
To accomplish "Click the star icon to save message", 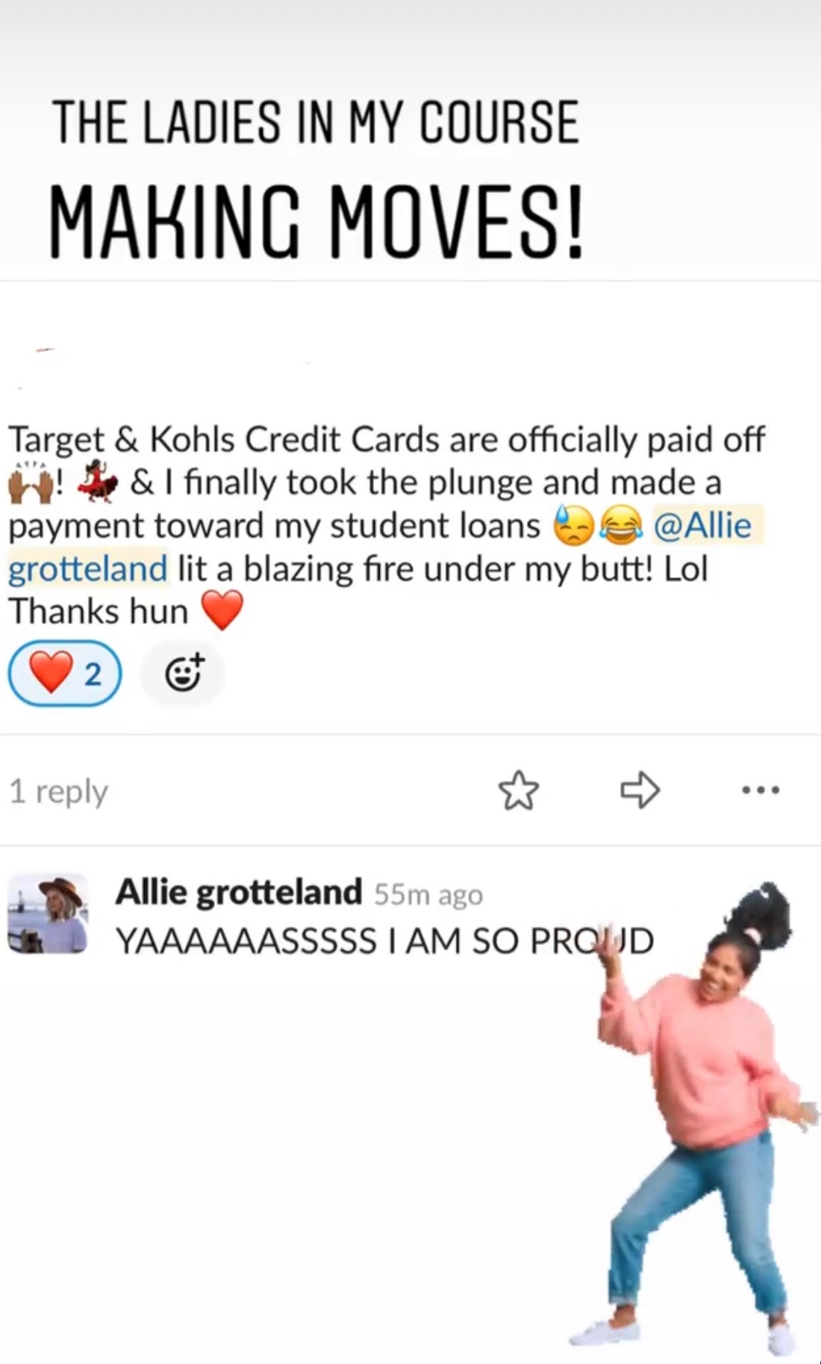I will tap(519, 792).
